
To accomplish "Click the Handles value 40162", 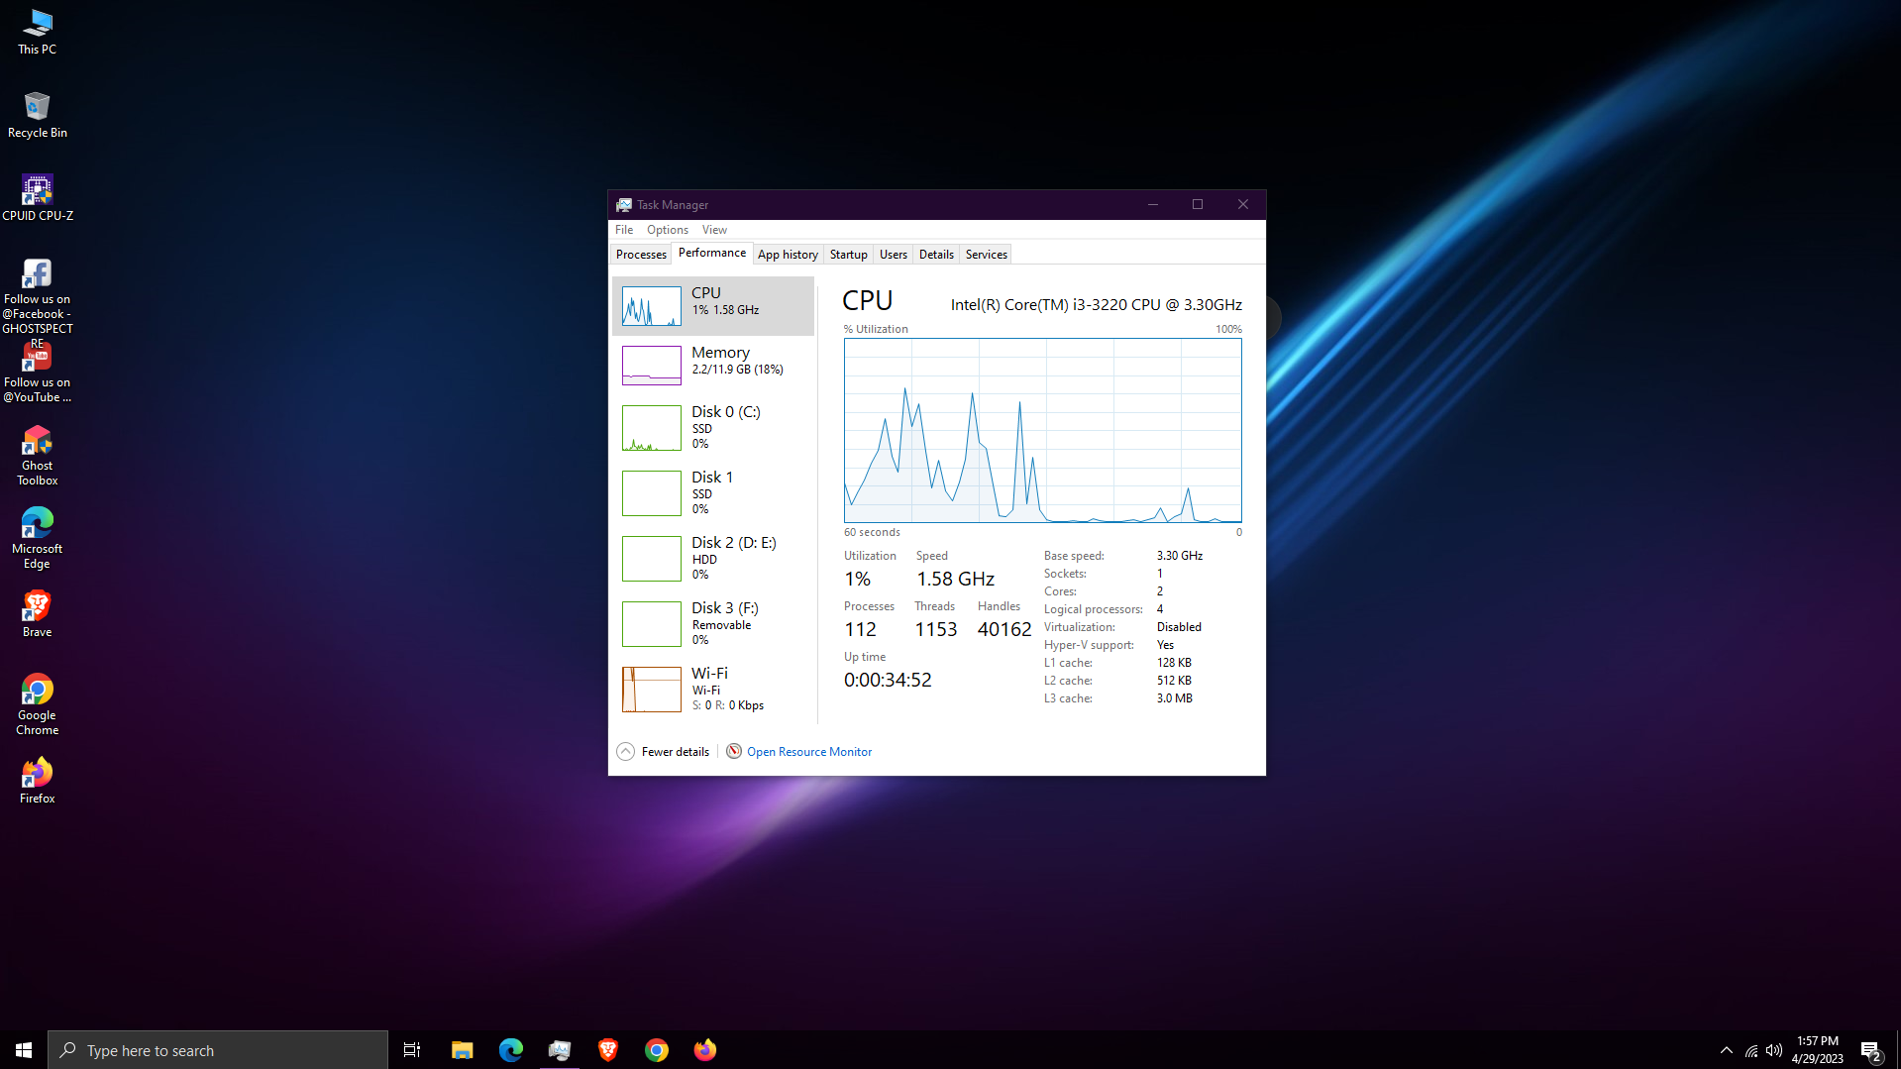I will coord(1004,629).
